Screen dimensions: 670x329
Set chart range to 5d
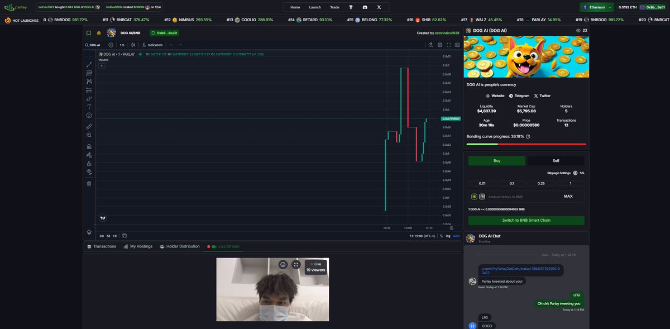[108, 236]
